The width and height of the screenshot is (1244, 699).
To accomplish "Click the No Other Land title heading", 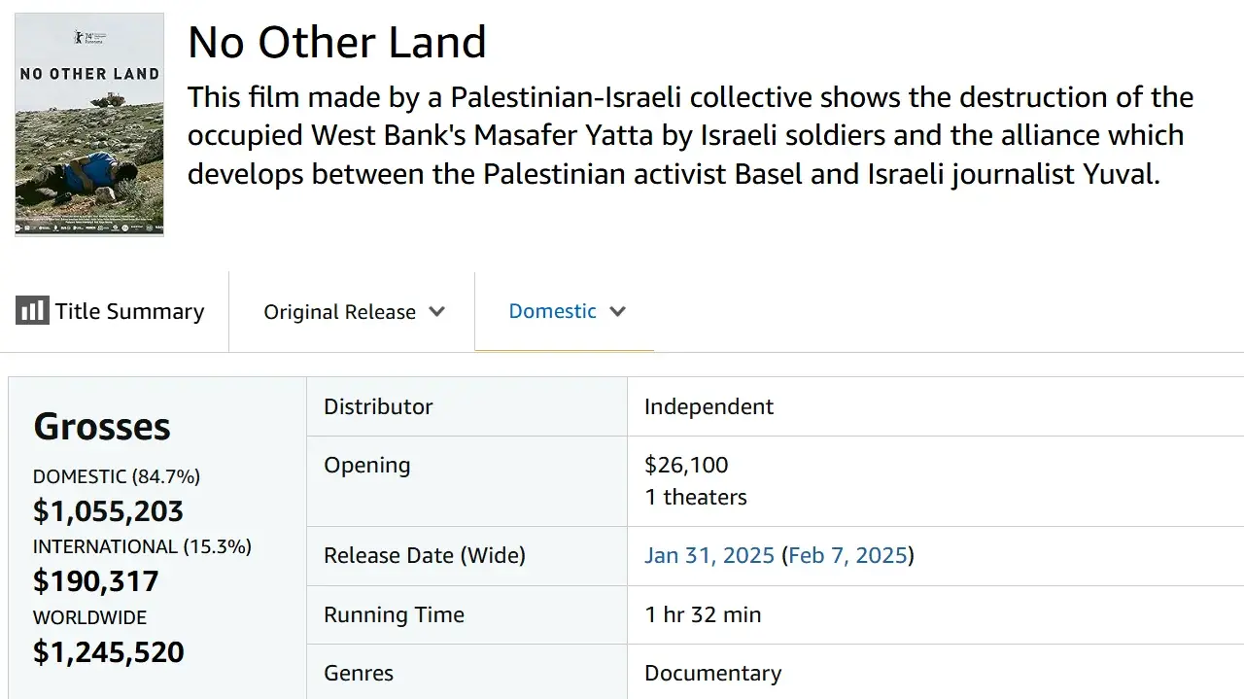I will tap(337, 43).
